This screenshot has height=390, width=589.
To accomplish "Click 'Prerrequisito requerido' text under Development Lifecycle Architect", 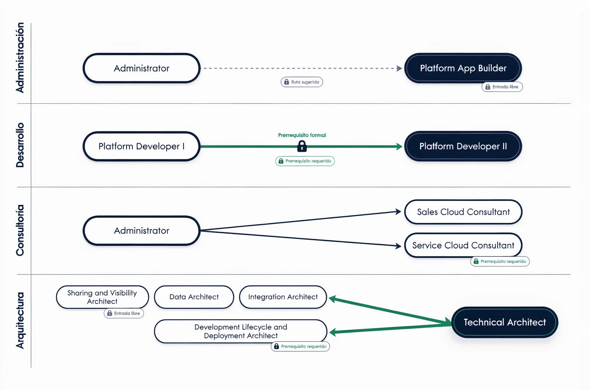I will (x=304, y=346).
